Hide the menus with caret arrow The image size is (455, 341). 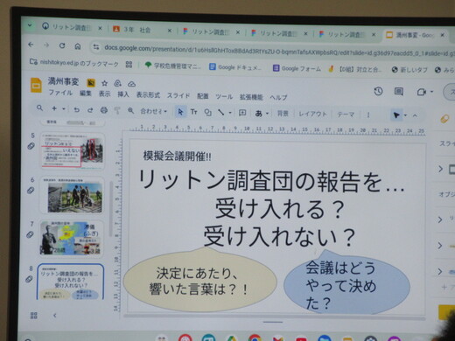coord(415,115)
